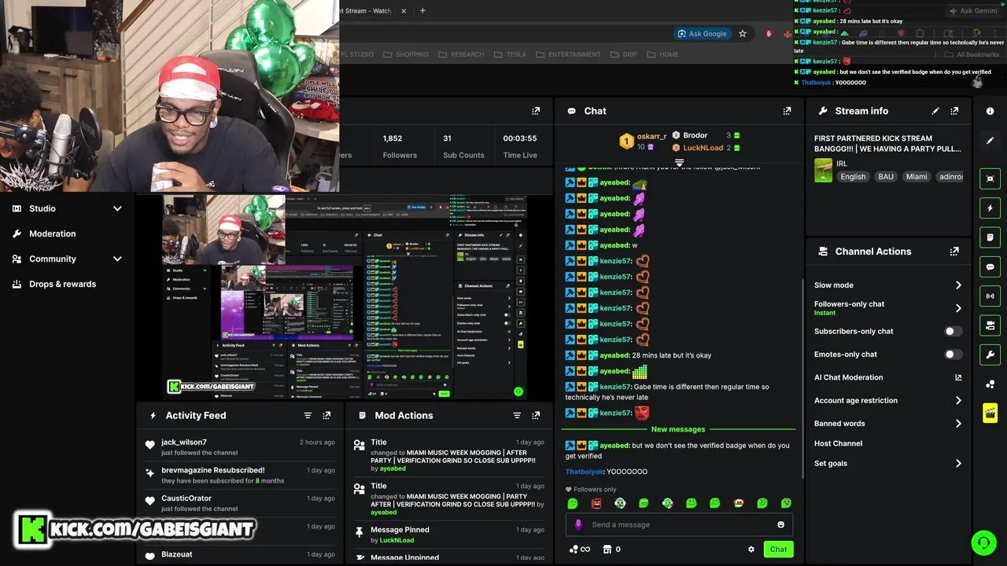This screenshot has width=1007, height=566.
Task: Toggle Subscribers-only chat switch
Action: [x=953, y=331]
